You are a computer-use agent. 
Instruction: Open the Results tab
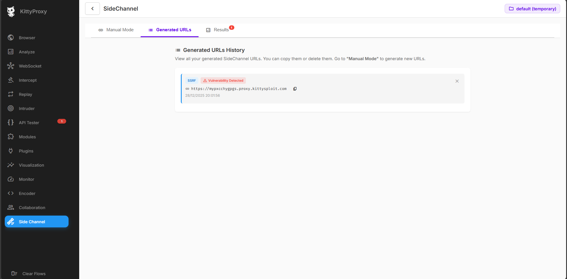click(x=220, y=30)
